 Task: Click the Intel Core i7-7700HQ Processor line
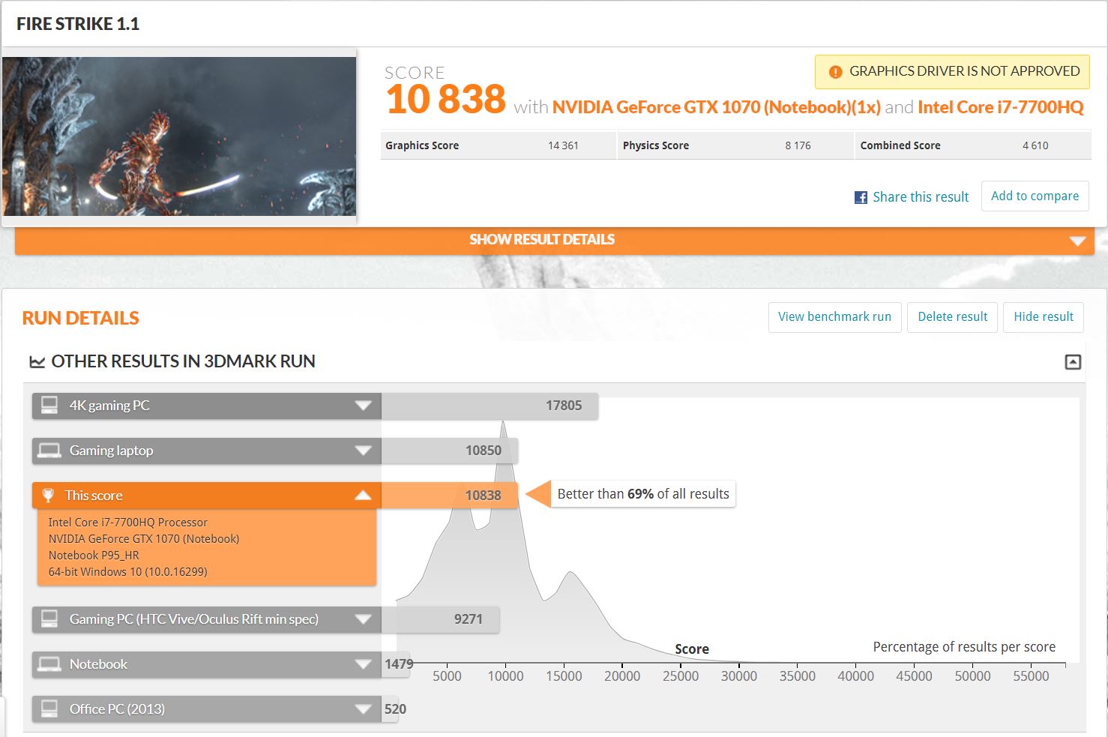point(127,523)
